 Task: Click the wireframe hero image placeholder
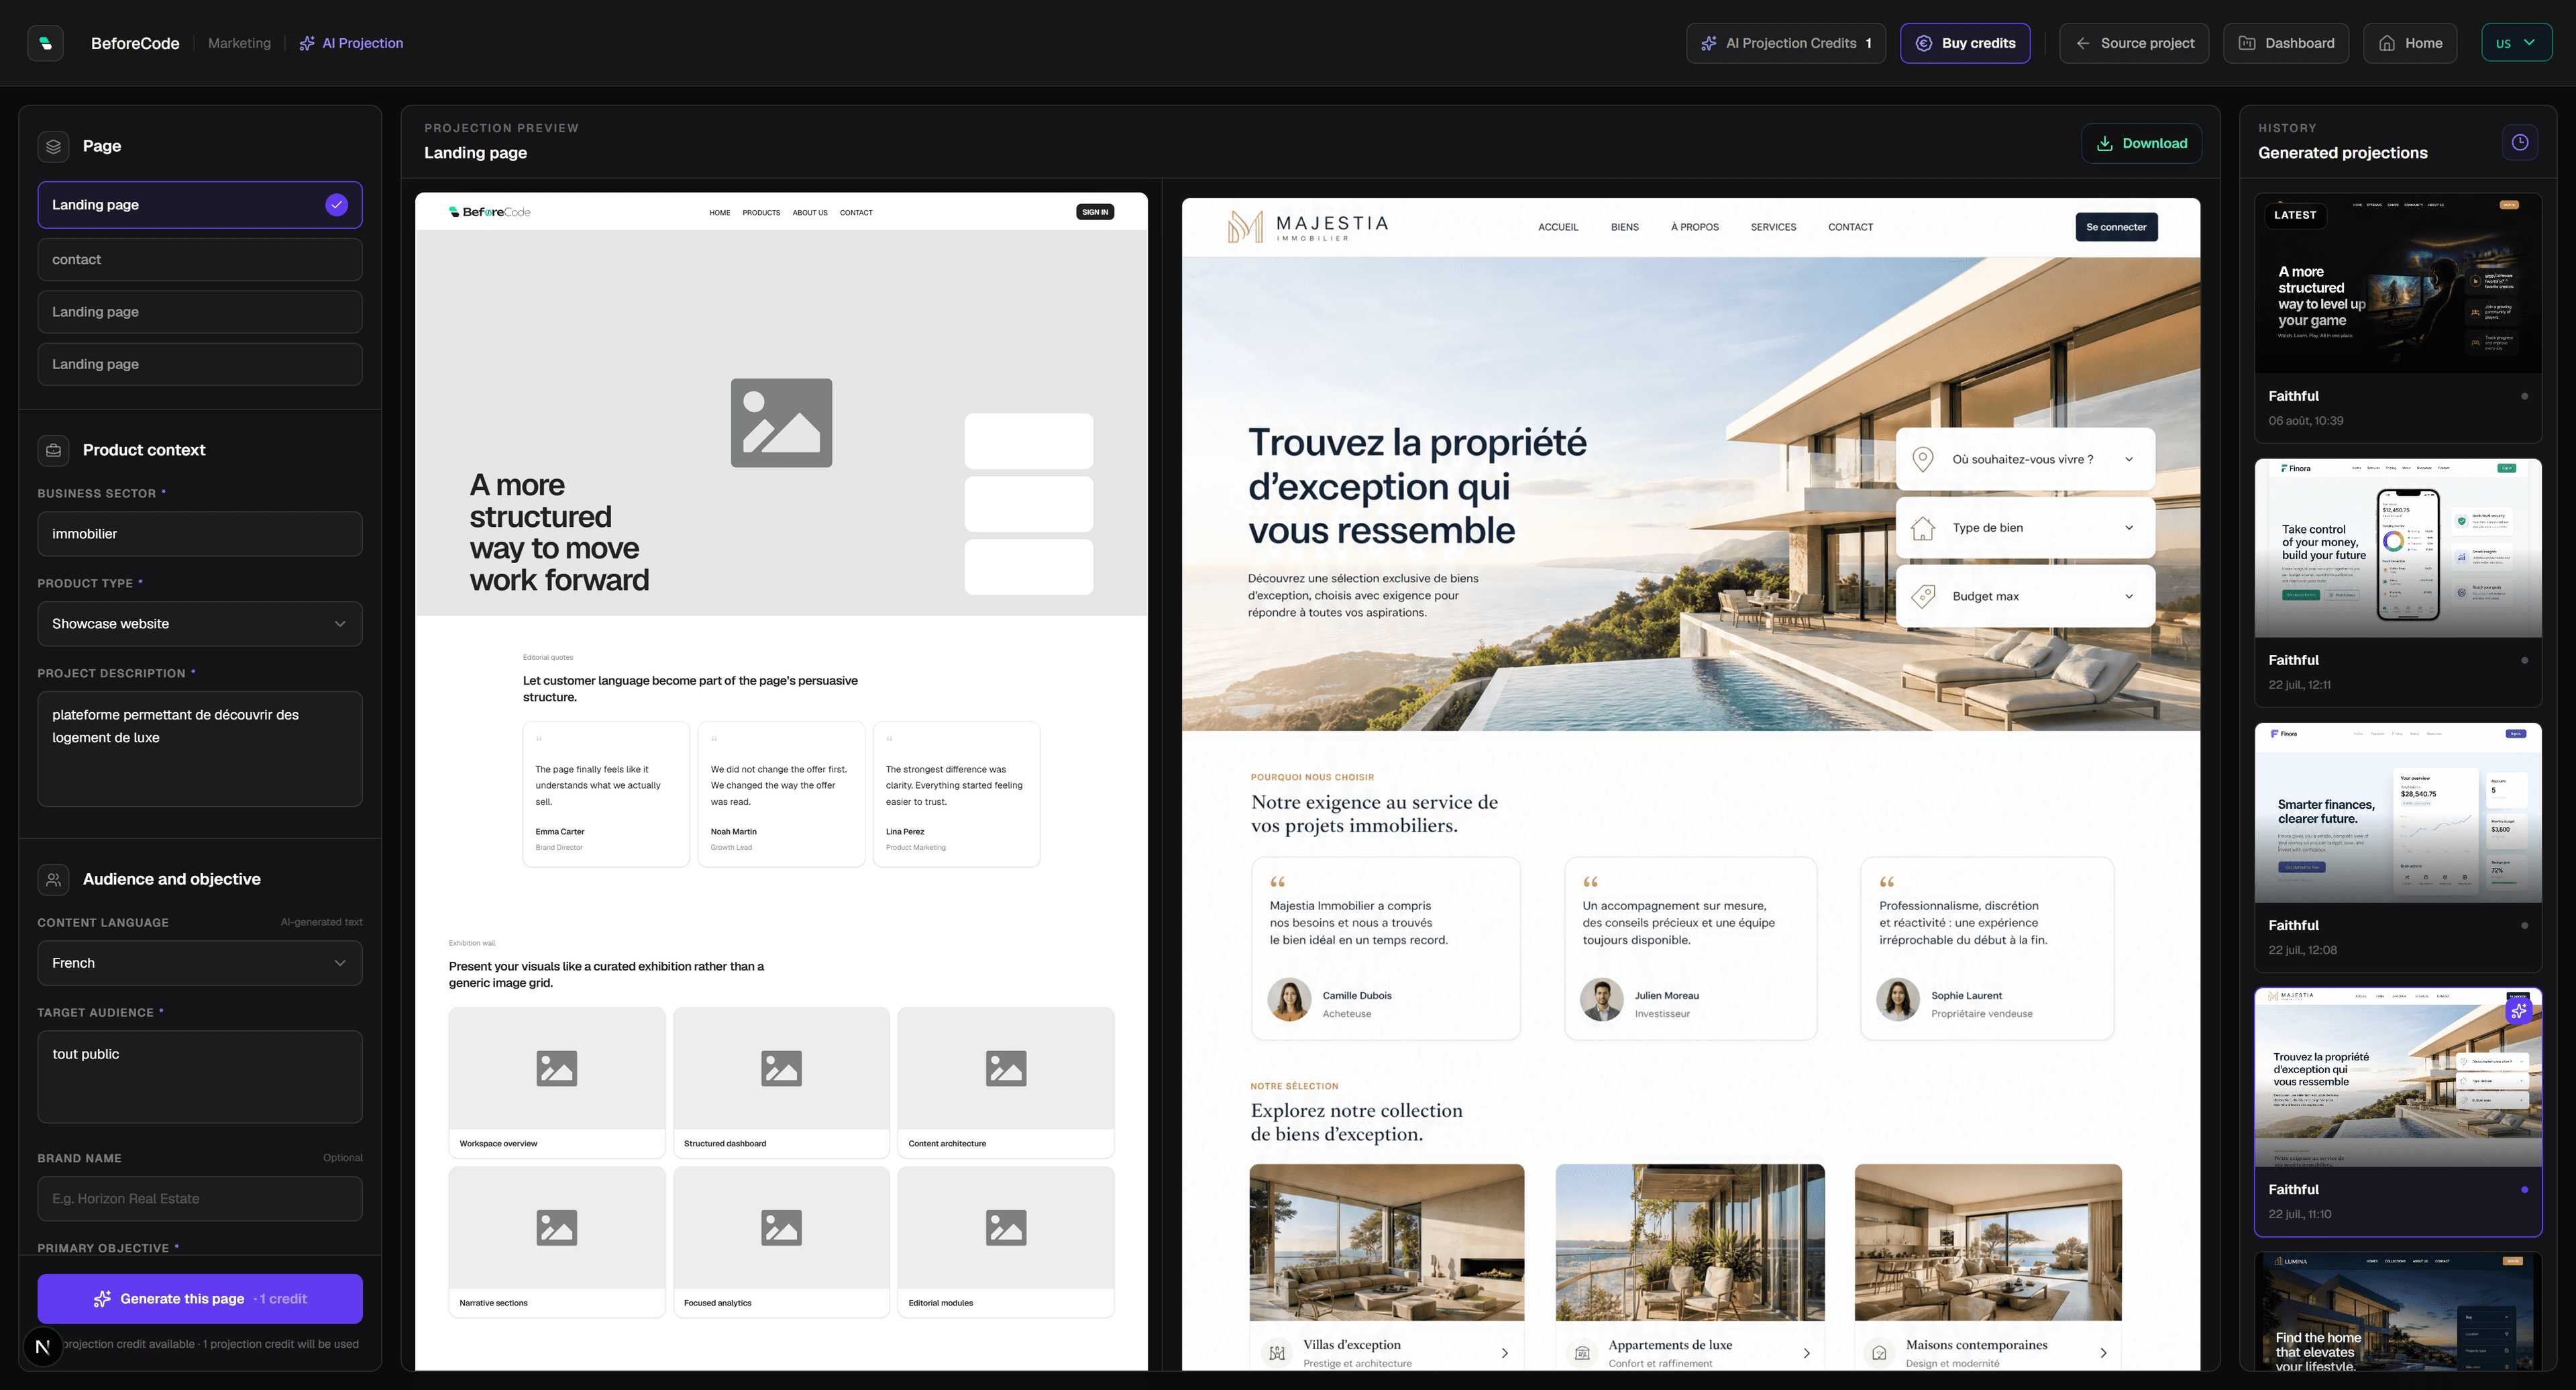[781, 422]
